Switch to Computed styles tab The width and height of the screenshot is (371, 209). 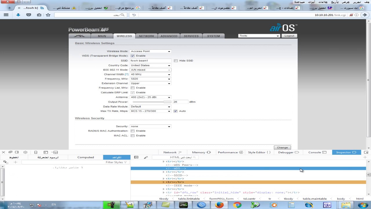tap(86, 157)
